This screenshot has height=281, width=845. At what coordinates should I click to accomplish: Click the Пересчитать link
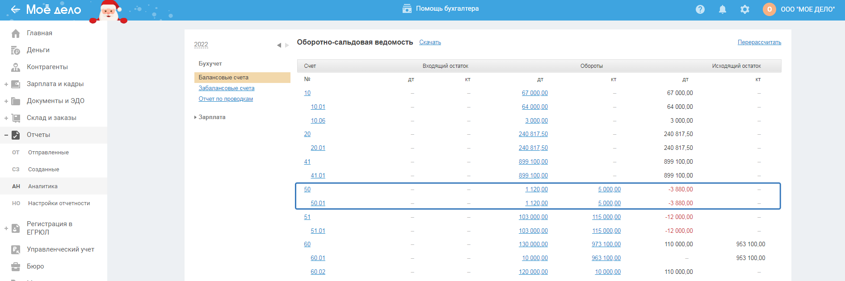pos(759,42)
